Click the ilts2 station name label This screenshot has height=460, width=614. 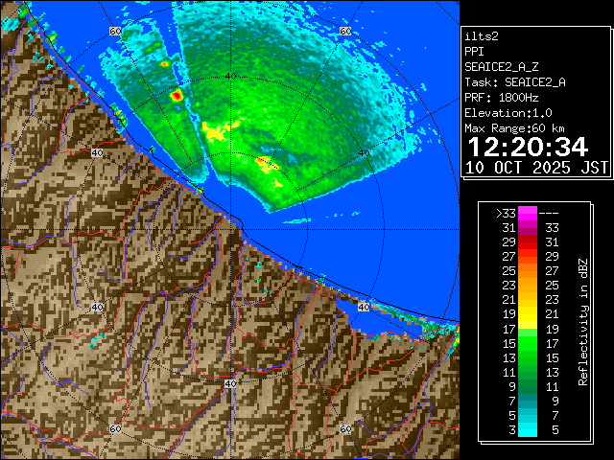482,35
